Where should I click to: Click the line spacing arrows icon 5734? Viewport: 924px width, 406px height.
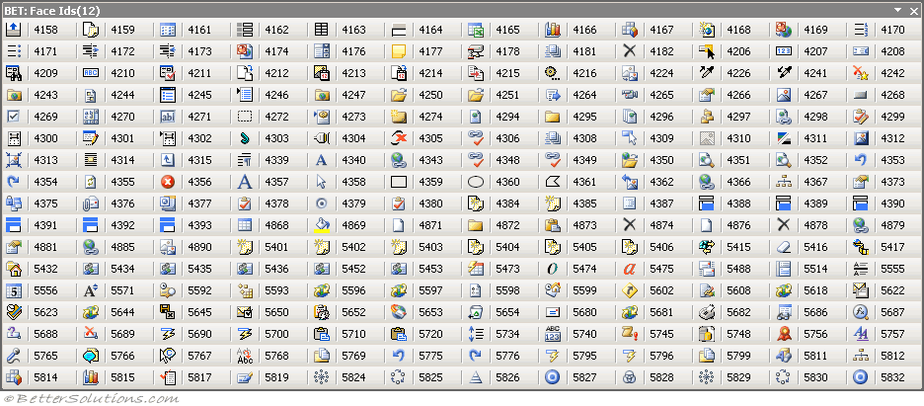tap(476, 334)
